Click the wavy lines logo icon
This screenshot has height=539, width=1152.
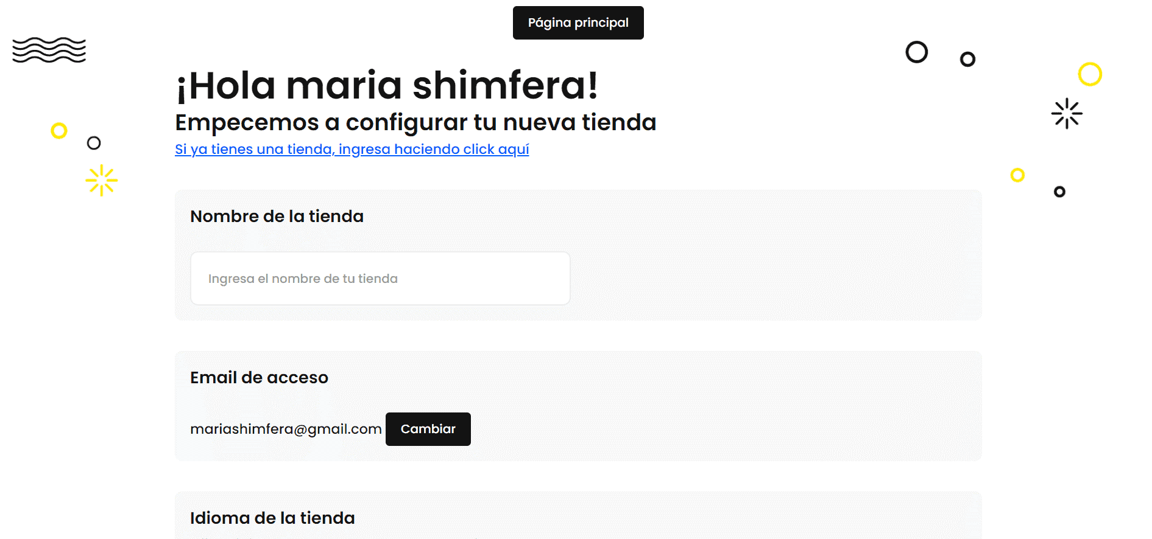(49, 50)
